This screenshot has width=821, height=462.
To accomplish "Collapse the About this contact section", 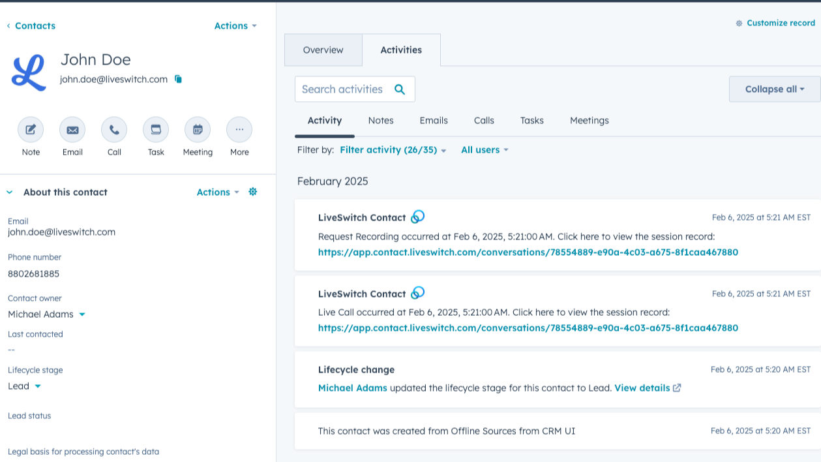I will click(x=10, y=192).
